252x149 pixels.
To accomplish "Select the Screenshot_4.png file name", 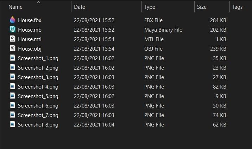I will [x=38, y=87].
